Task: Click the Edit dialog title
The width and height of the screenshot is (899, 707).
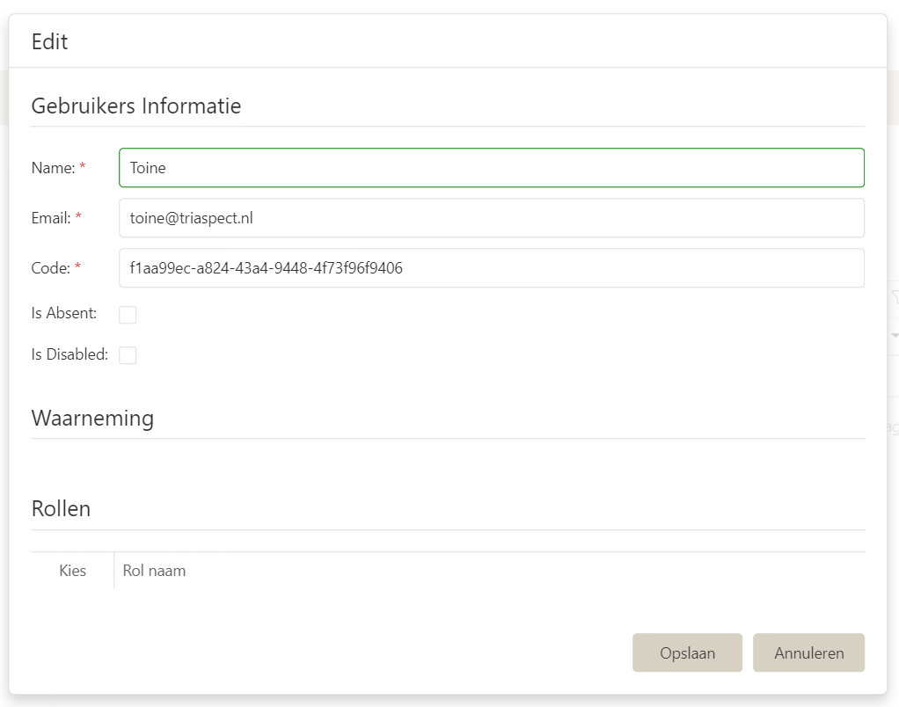Action: tap(50, 41)
